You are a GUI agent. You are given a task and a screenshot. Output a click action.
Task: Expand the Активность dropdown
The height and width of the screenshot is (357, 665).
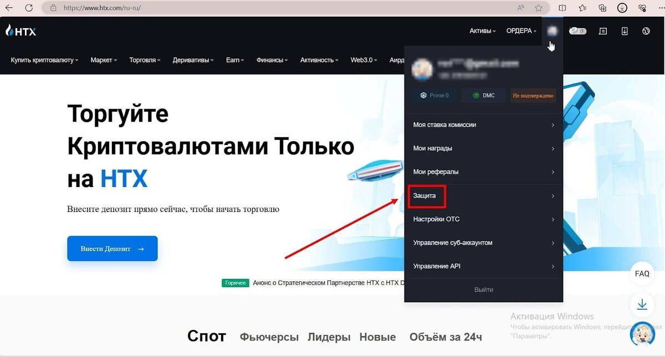320,60
